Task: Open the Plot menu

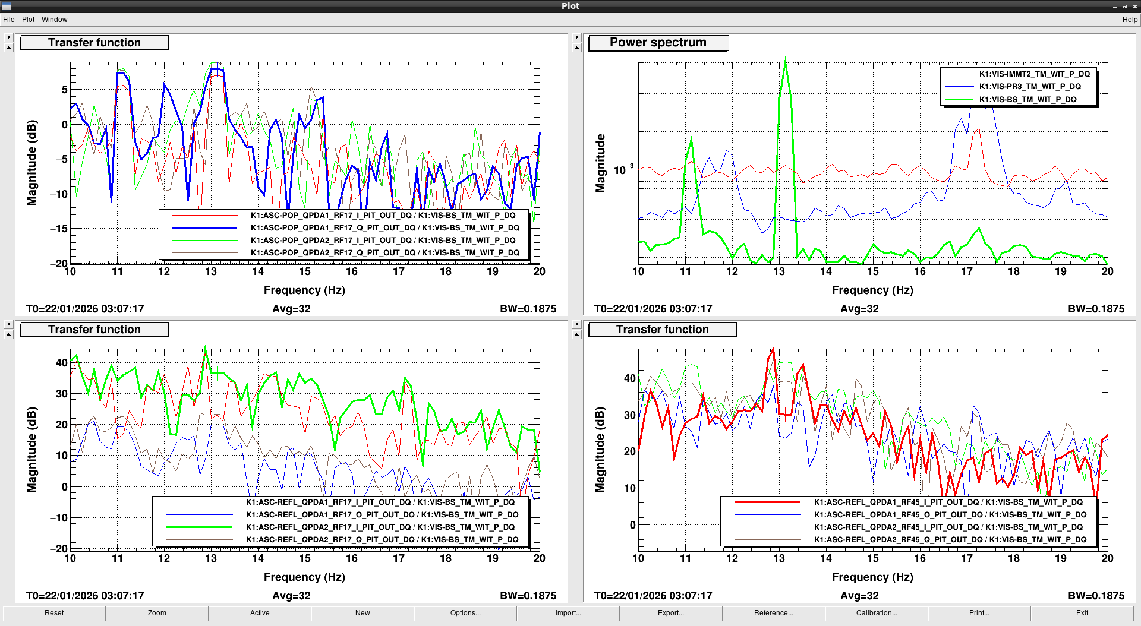Action: click(28, 20)
